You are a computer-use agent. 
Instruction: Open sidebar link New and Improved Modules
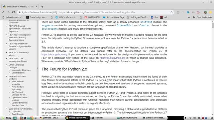[x=17, y=77]
